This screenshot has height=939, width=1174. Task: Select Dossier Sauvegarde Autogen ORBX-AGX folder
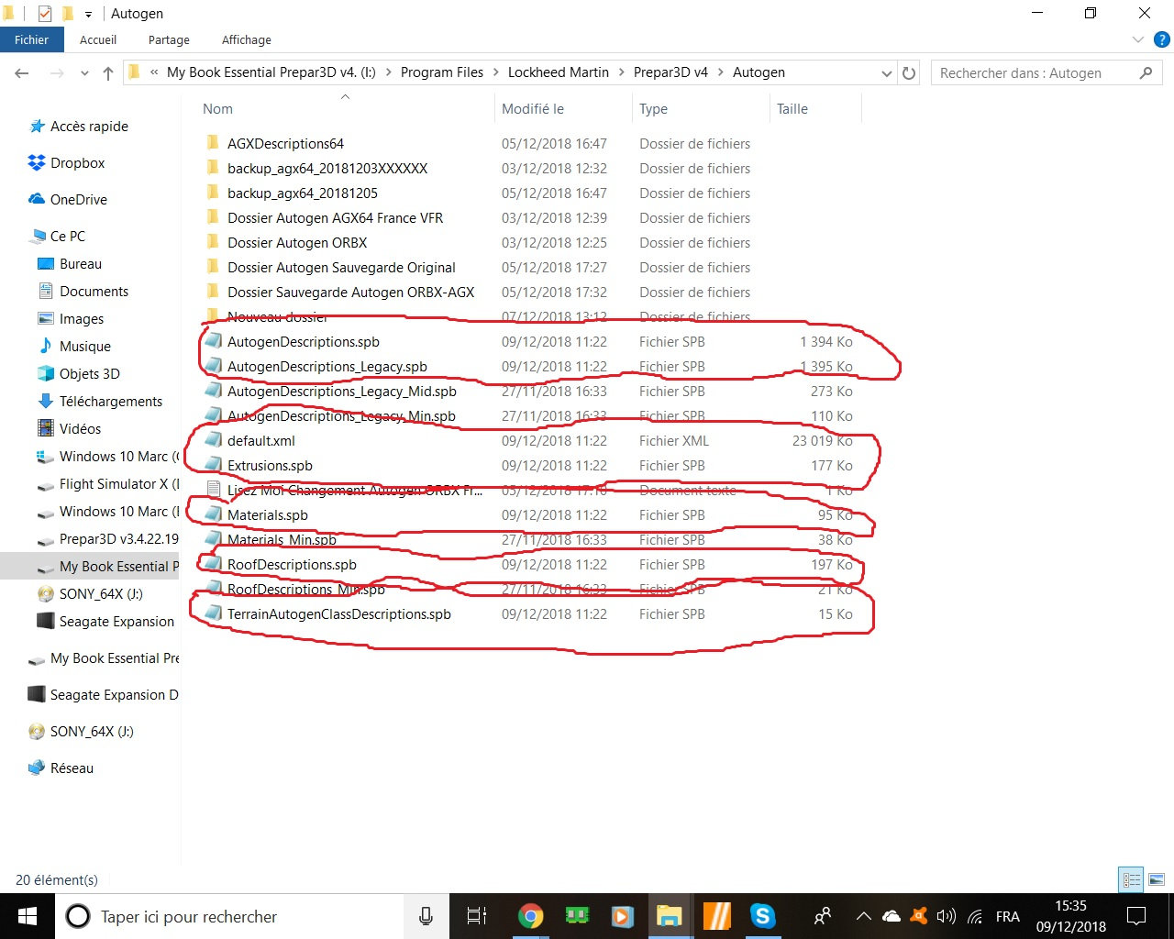click(350, 293)
